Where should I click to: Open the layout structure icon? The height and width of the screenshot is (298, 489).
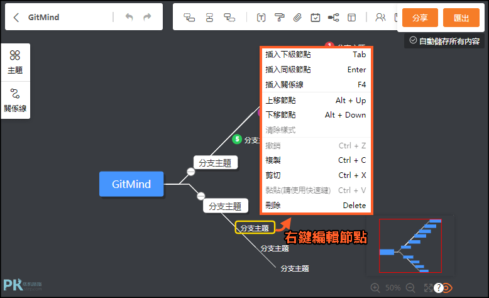click(x=333, y=18)
